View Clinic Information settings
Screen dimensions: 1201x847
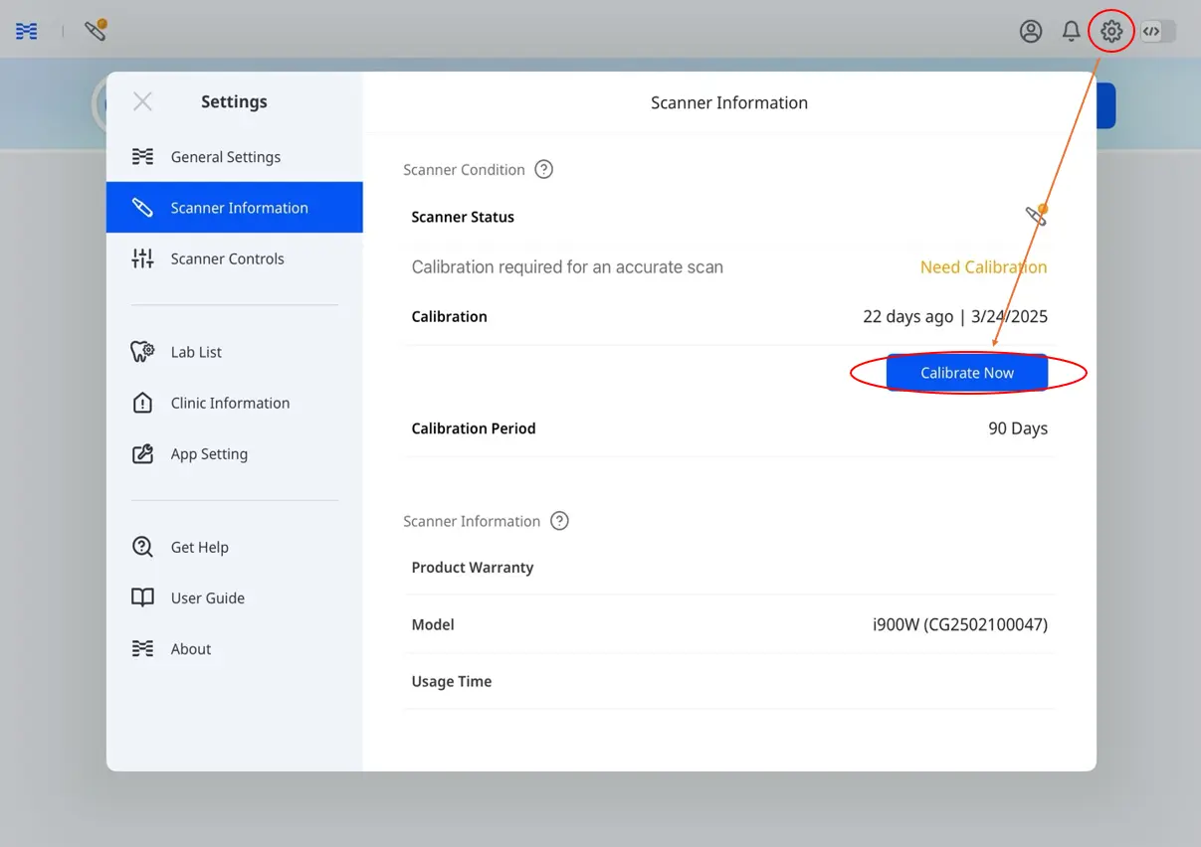[x=230, y=403]
